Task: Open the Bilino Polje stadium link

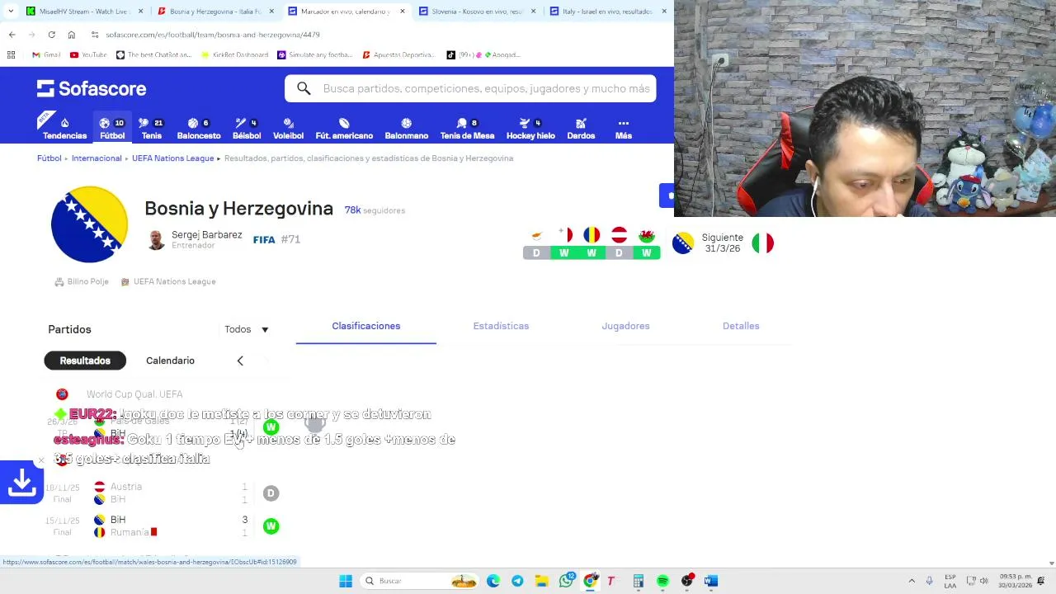Action: pyautogui.click(x=82, y=281)
